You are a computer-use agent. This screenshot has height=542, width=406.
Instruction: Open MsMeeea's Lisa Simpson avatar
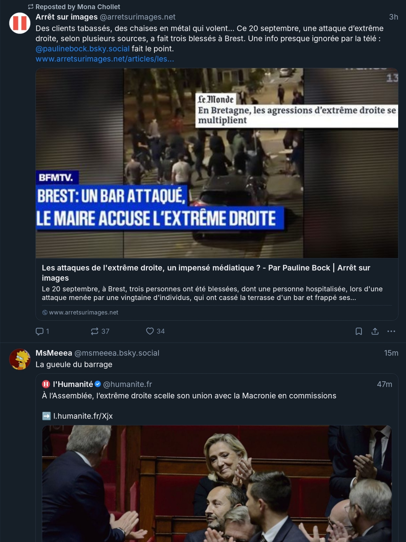[20, 359]
